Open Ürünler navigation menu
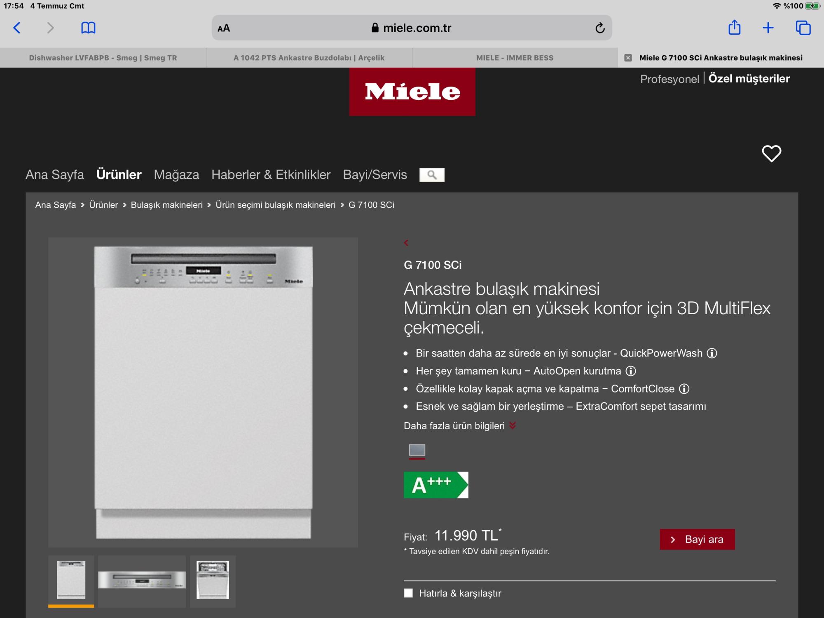Screen dimensions: 824x618 click(x=119, y=175)
